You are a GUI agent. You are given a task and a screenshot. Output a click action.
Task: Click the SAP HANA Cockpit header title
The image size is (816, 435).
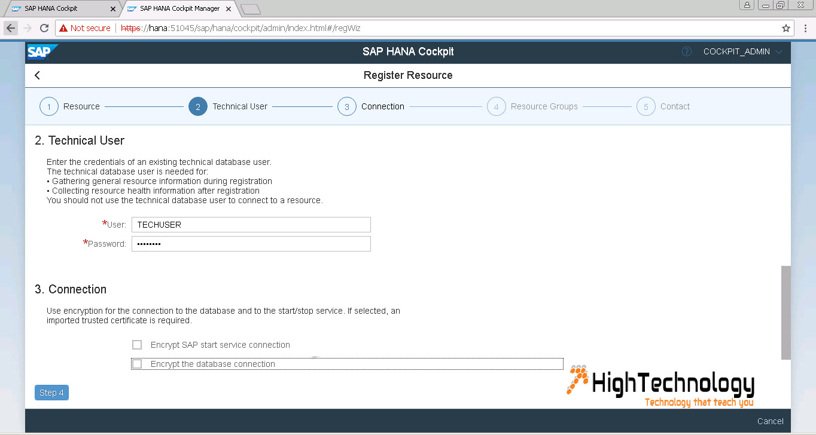coord(408,51)
